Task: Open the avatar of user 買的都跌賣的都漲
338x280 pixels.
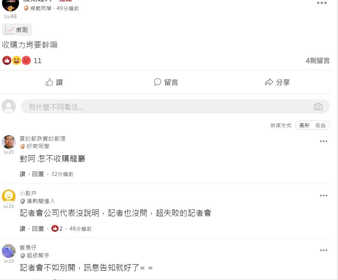Action: [8, 142]
